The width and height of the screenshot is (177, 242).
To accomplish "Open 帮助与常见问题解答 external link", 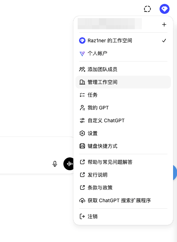I will pos(123,162).
